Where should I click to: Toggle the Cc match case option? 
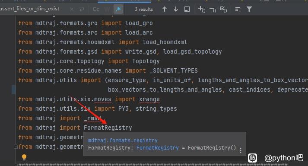(96, 9)
